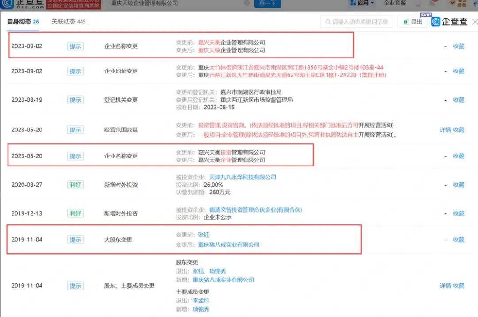Click 收藏 for 投资 to 企业 rename row
This screenshot has width=478, height=317.
point(459,156)
